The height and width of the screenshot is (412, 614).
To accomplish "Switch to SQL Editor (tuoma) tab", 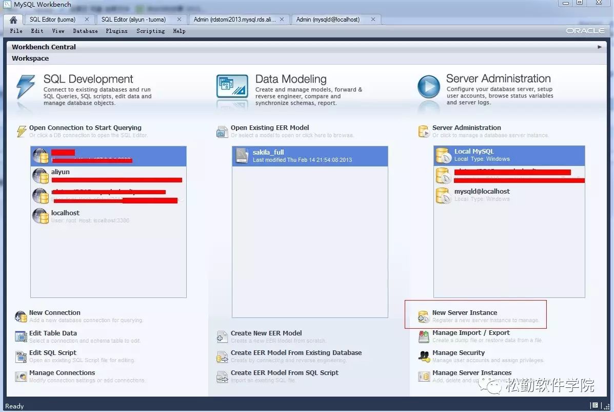I will pos(52,19).
